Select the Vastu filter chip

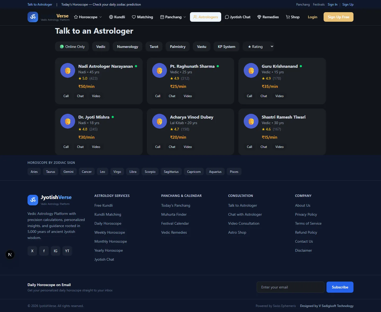tap(202, 47)
